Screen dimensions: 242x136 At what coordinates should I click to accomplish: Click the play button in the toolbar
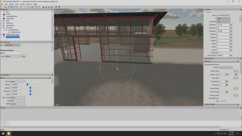click(32, 7)
